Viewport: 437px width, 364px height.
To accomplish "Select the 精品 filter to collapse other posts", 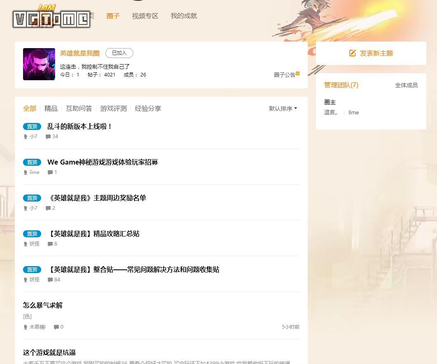I will coord(51,108).
